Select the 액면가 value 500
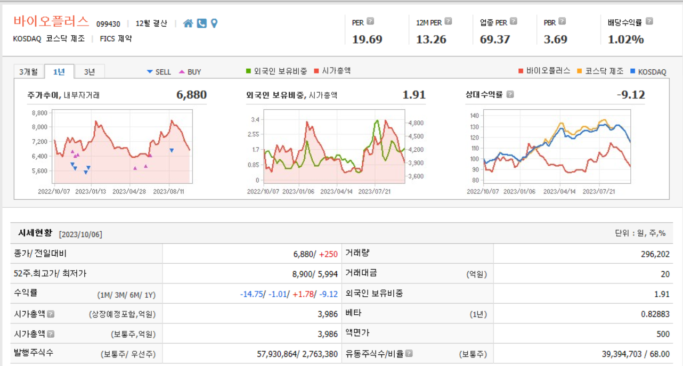This screenshot has width=683, height=366. click(663, 334)
